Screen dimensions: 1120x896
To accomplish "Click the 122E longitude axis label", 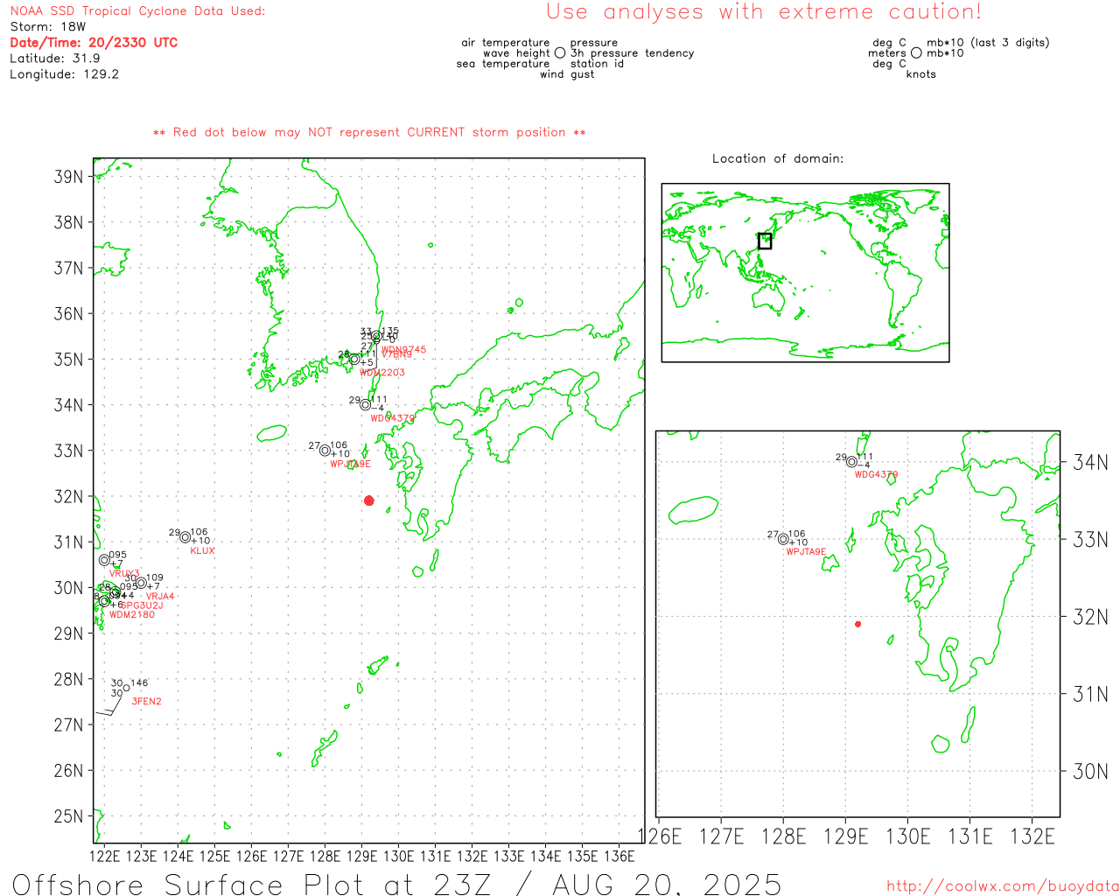I will (x=105, y=857).
